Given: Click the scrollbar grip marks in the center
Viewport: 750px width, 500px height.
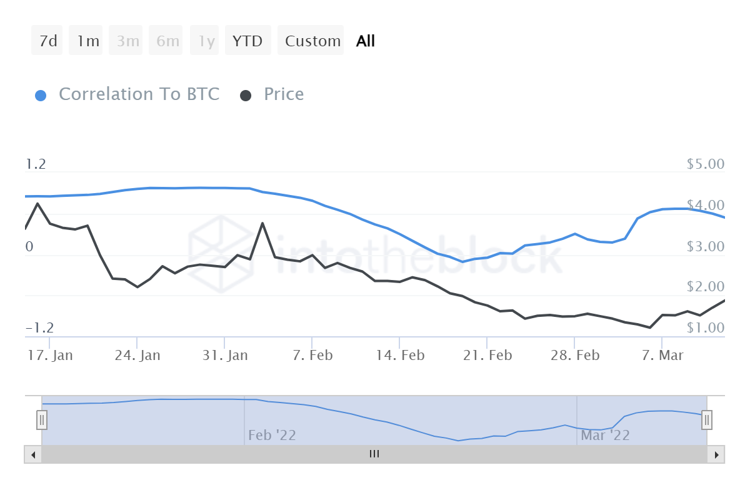Looking at the screenshot, I should [374, 454].
